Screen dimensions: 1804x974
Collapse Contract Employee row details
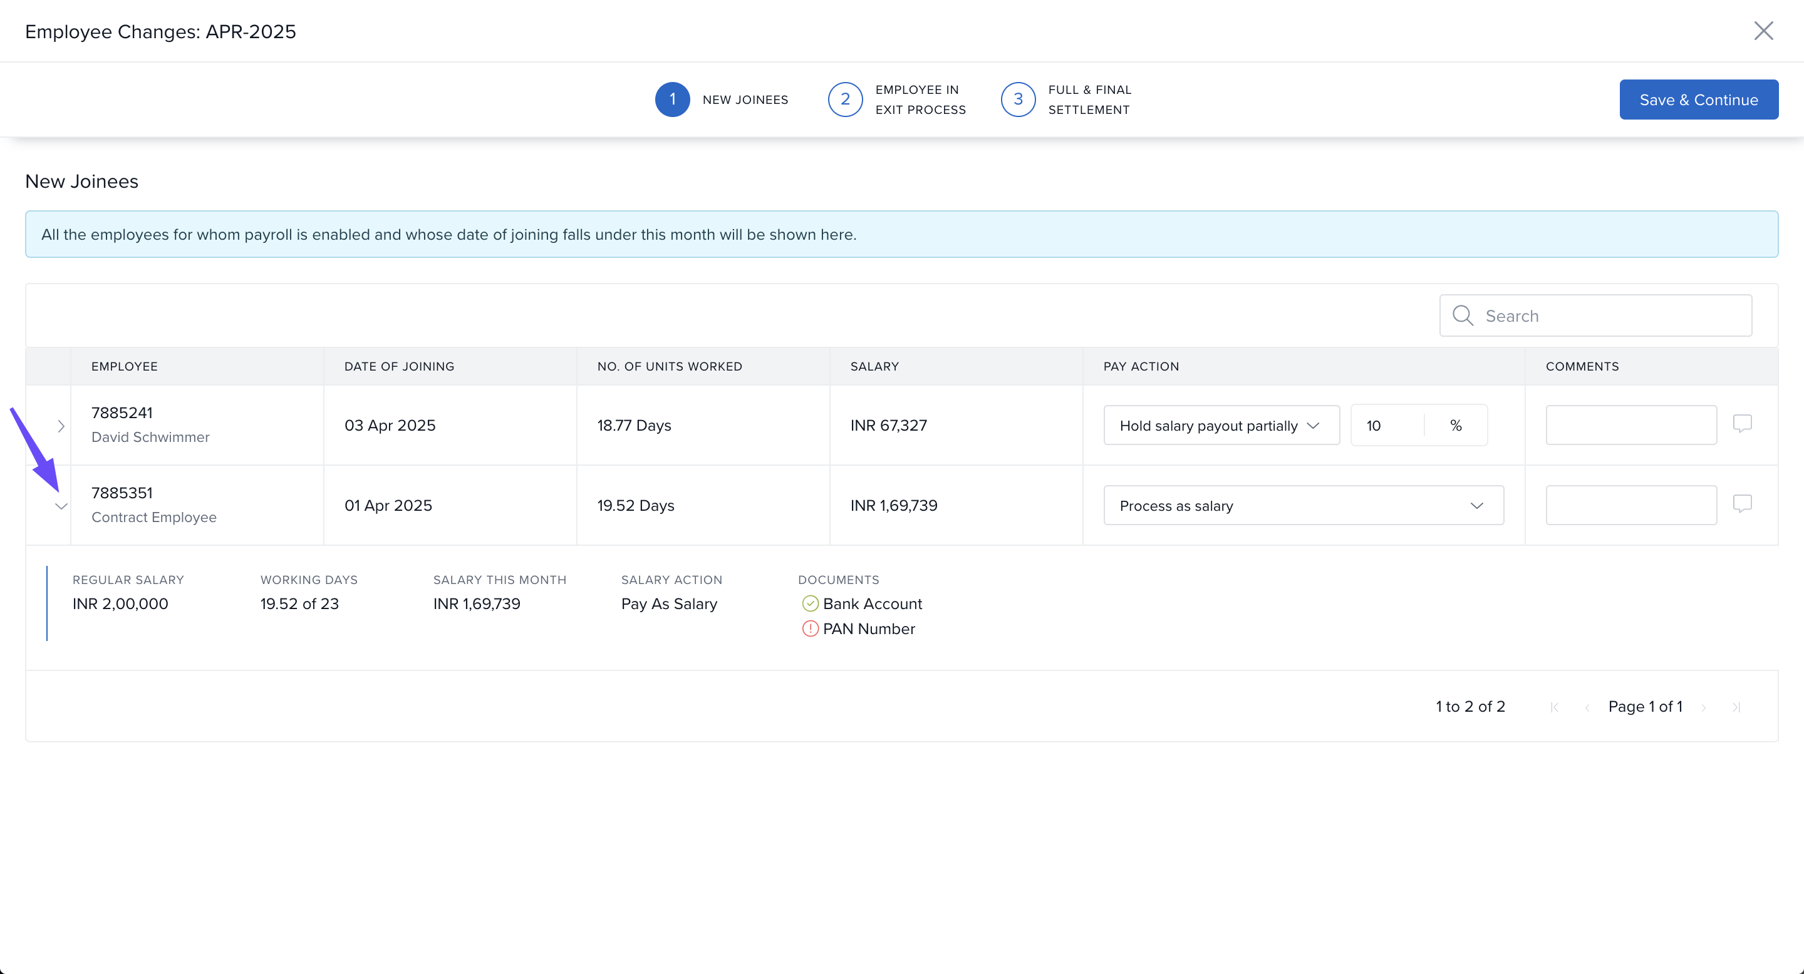(61, 506)
